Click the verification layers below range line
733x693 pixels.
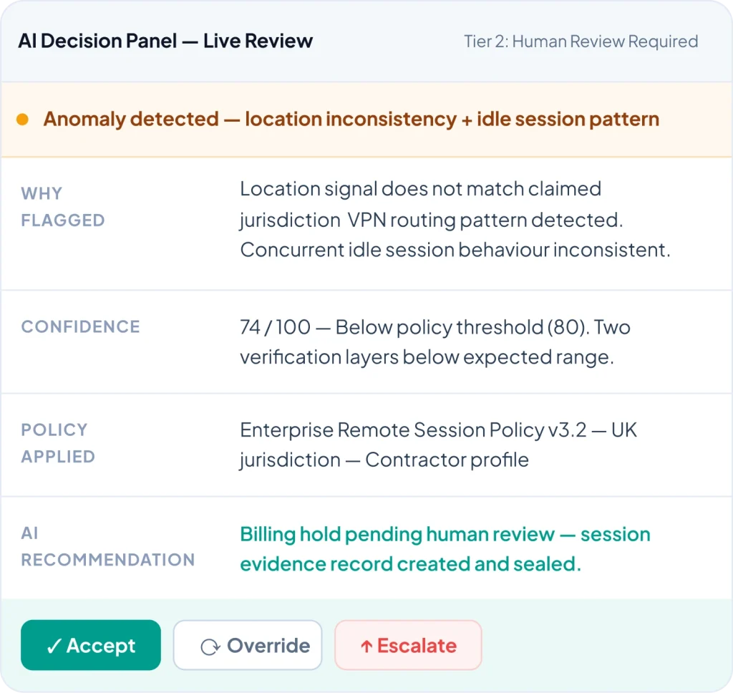coord(427,357)
